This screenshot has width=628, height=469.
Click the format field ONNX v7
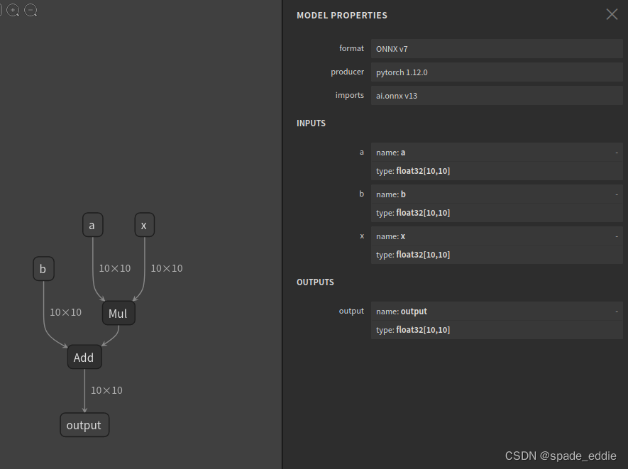497,49
